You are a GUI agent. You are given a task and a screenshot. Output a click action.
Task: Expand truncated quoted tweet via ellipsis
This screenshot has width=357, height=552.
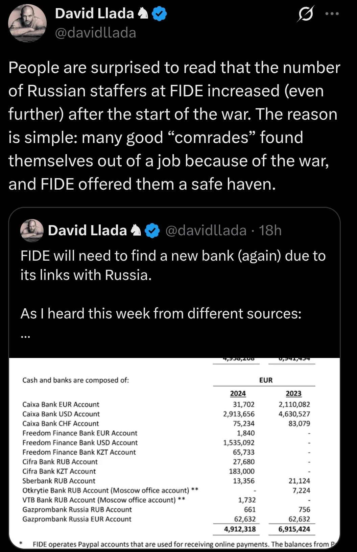[25, 336]
